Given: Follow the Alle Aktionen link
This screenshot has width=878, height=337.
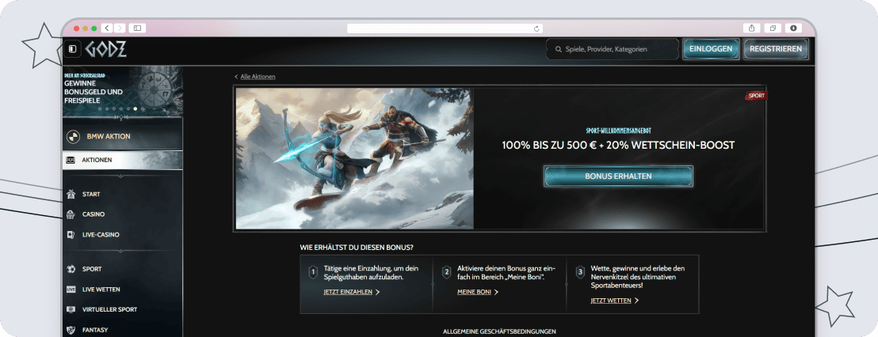Looking at the screenshot, I should pos(258,77).
